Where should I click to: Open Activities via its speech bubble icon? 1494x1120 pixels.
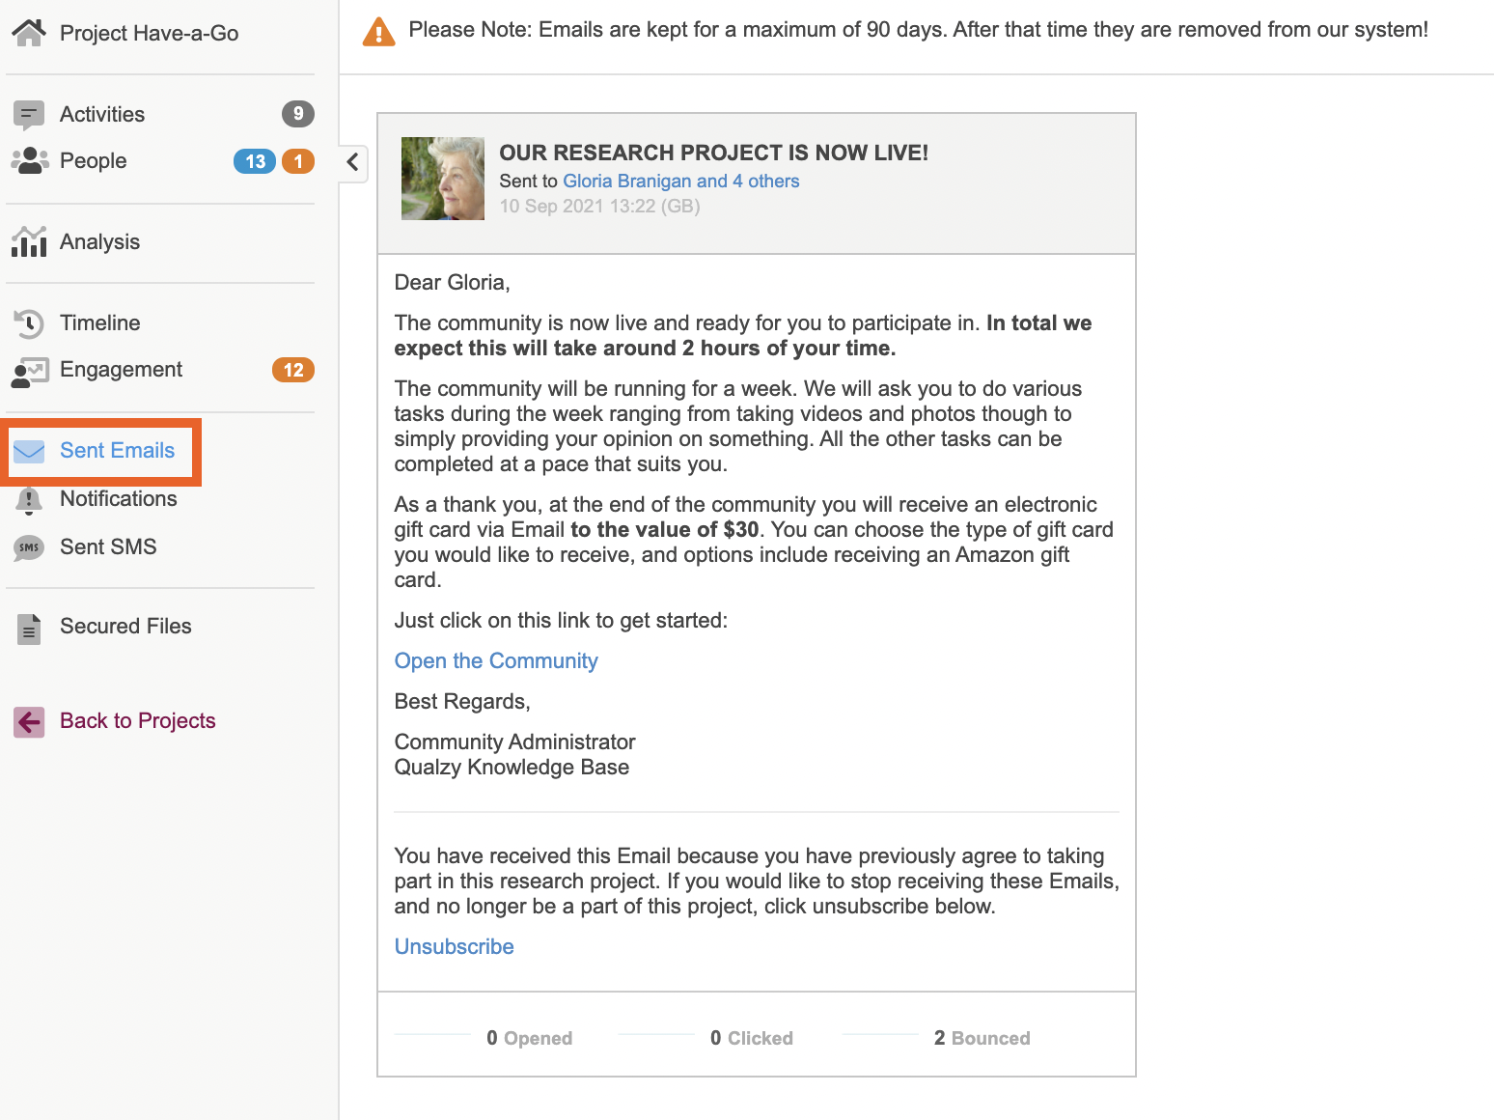click(29, 115)
